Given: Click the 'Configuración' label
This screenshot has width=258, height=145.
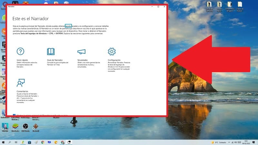Looking at the screenshot, I should (114, 60).
